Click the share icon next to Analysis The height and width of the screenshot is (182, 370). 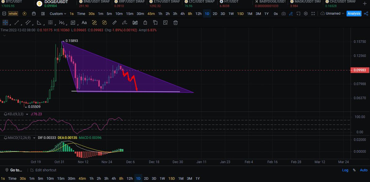[x=366, y=14]
